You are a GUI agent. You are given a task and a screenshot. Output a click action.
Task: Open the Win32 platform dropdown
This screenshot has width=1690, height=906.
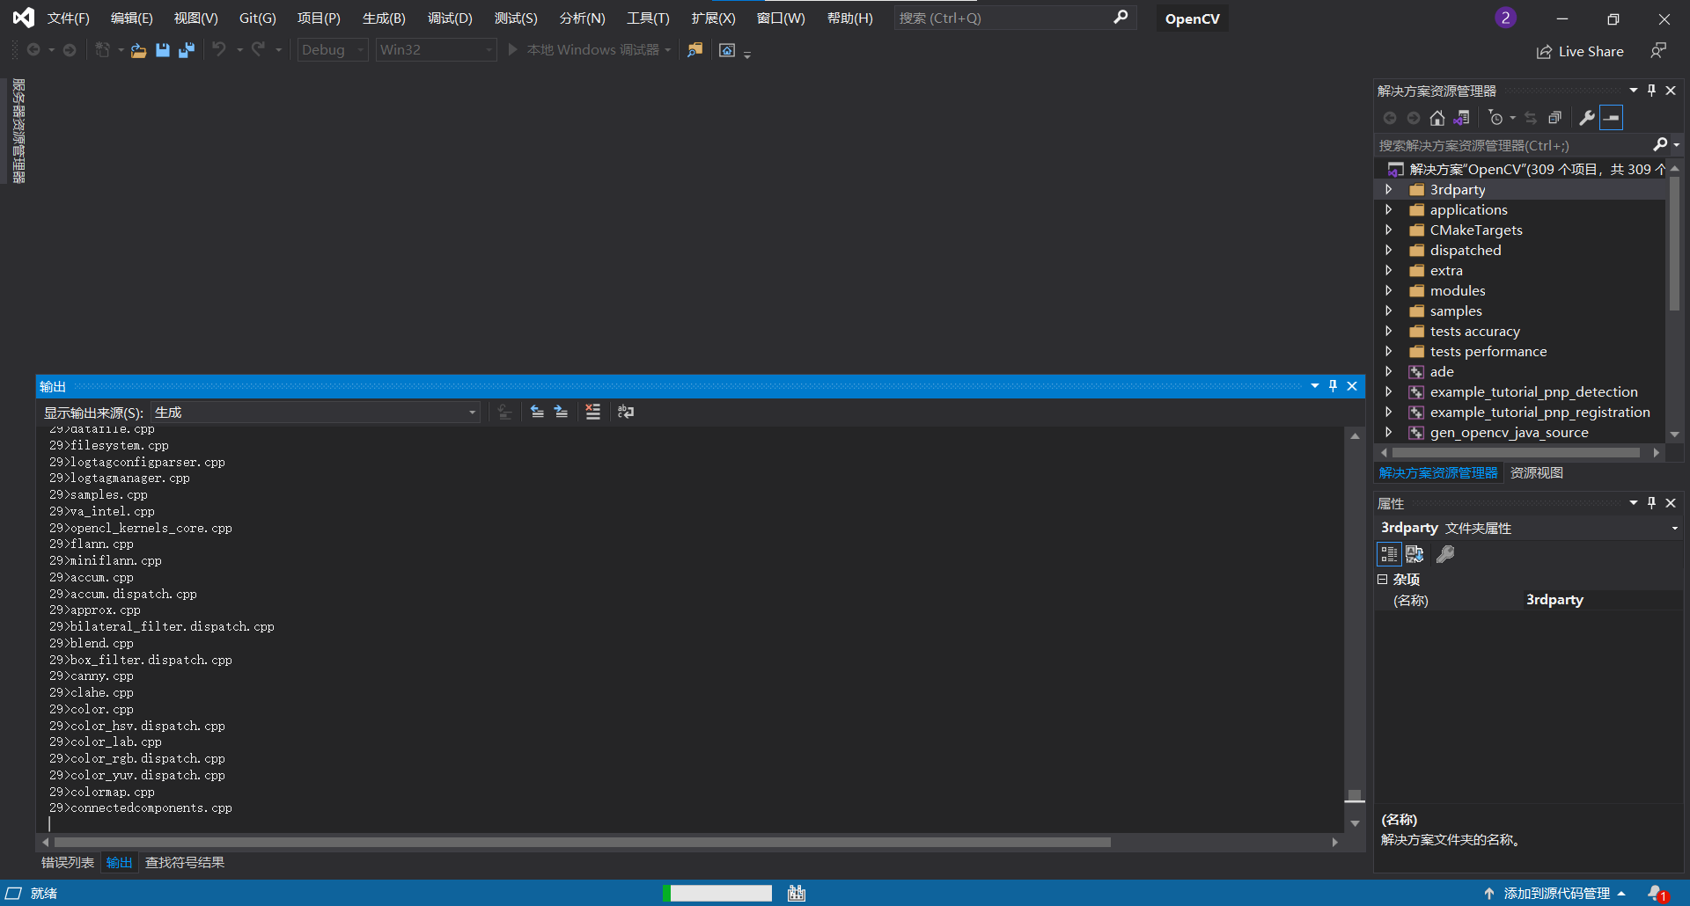click(437, 50)
